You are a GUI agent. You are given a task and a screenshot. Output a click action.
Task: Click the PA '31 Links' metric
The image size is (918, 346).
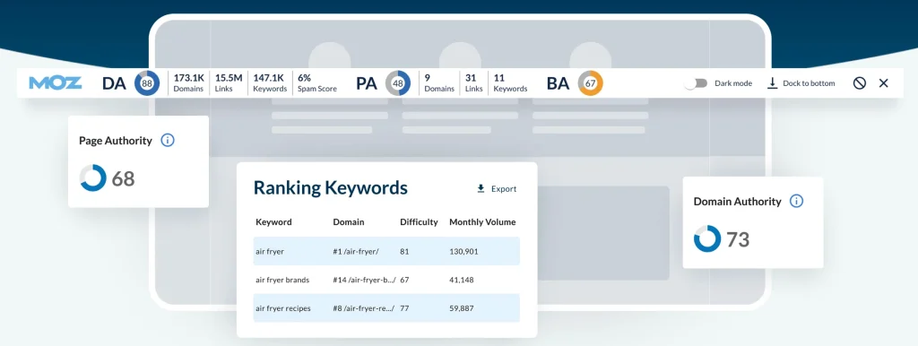[x=473, y=83]
